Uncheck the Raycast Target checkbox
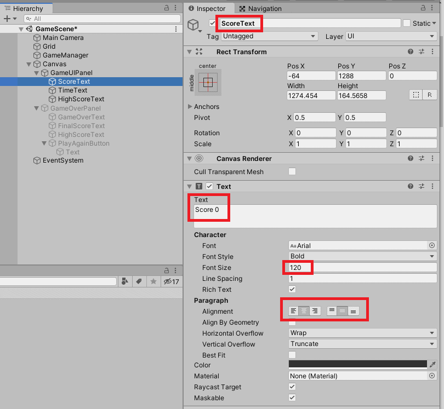The image size is (444, 409). point(292,387)
